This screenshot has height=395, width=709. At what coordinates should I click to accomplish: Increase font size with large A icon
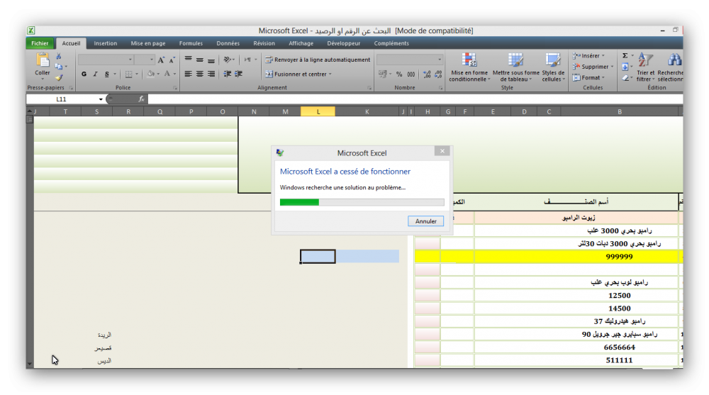point(161,60)
